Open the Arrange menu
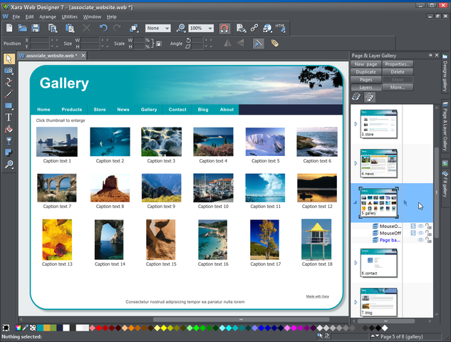 point(48,16)
